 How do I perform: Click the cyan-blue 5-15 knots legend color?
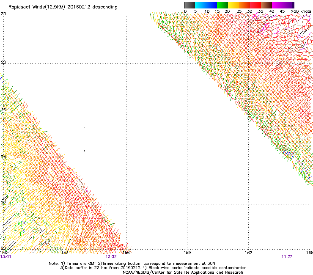pyautogui.click(x=206, y=5)
